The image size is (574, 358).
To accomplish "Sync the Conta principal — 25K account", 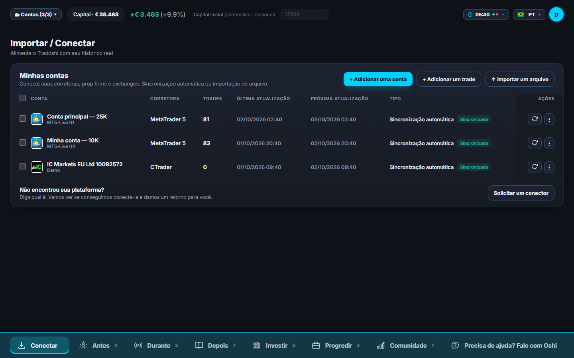I will pos(535,119).
